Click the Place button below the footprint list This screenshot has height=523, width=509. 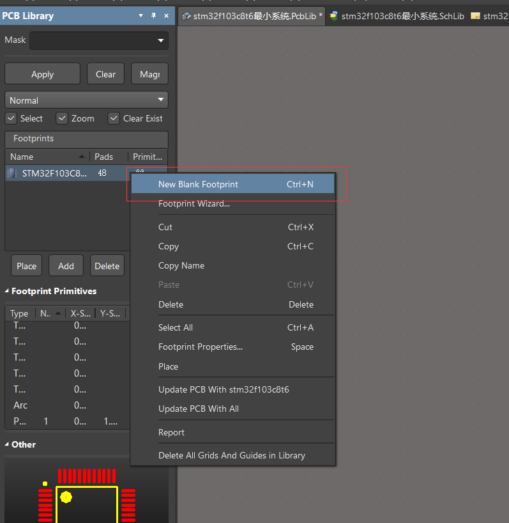coord(26,266)
